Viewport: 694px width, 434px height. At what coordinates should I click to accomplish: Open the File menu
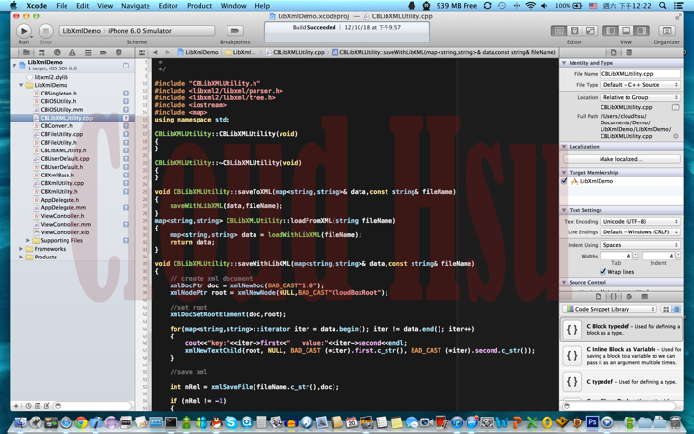[62, 6]
